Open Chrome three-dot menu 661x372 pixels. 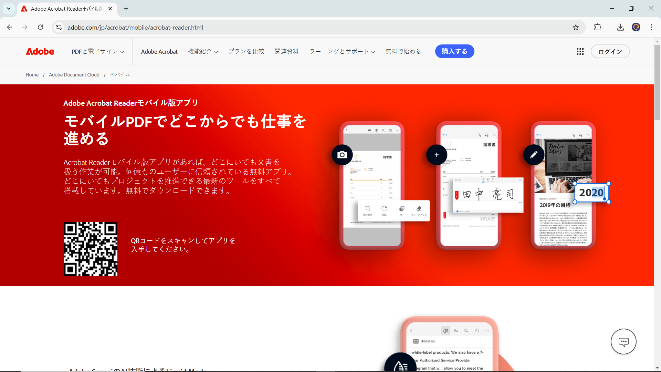651,28
